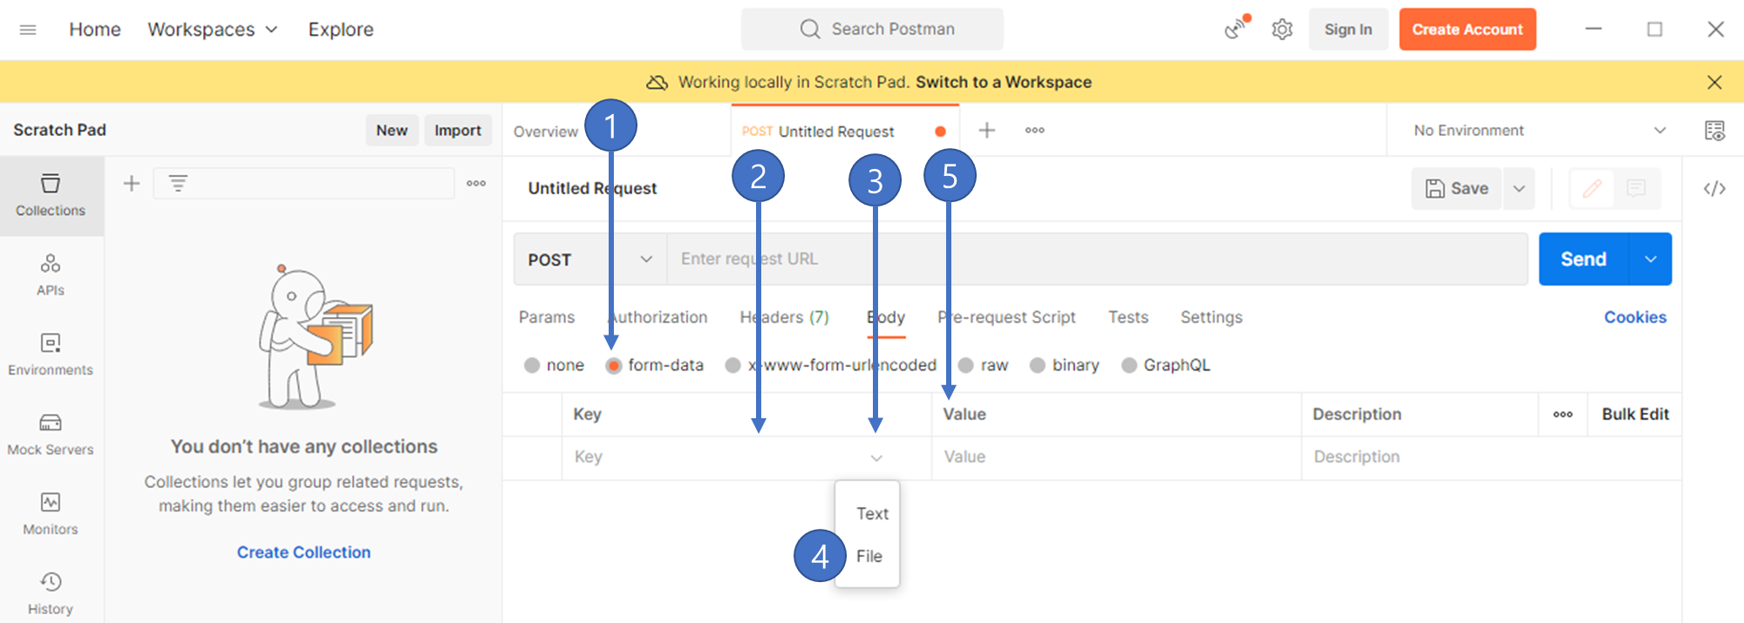Open the Monitors sidebar panel
The image size is (1744, 623).
[51, 514]
